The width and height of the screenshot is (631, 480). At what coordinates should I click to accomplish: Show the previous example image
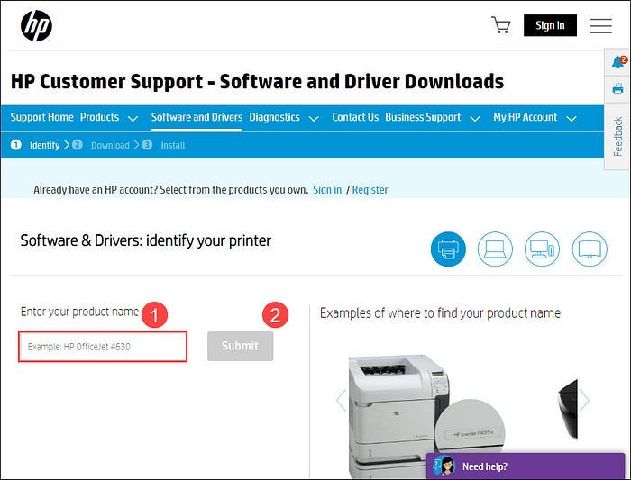click(x=342, y=401)
